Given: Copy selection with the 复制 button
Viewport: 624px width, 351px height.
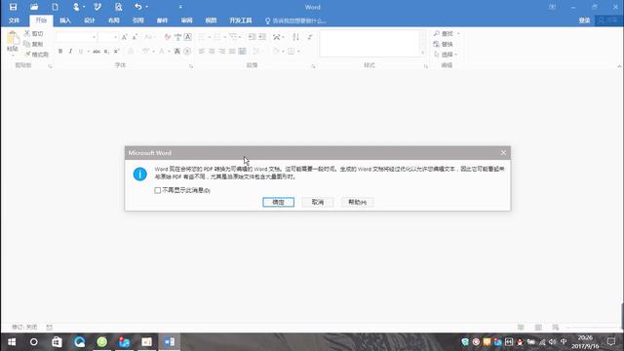Looking at the screenshot, I should (x=34, y=44).
